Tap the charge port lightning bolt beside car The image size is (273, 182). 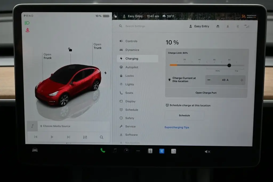[x=106, y=73]
